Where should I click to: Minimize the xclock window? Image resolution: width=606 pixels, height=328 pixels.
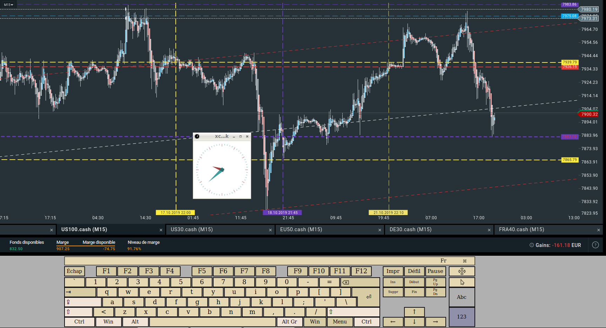pyautogui.click(x=234, y=136)
